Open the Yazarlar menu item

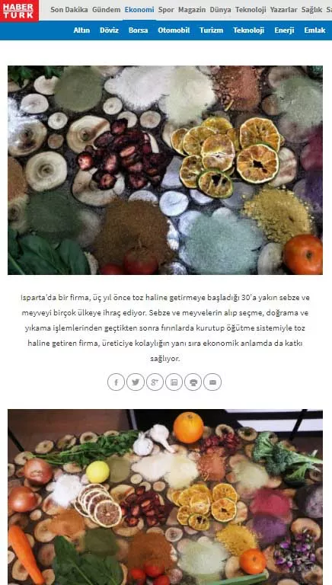283,10
